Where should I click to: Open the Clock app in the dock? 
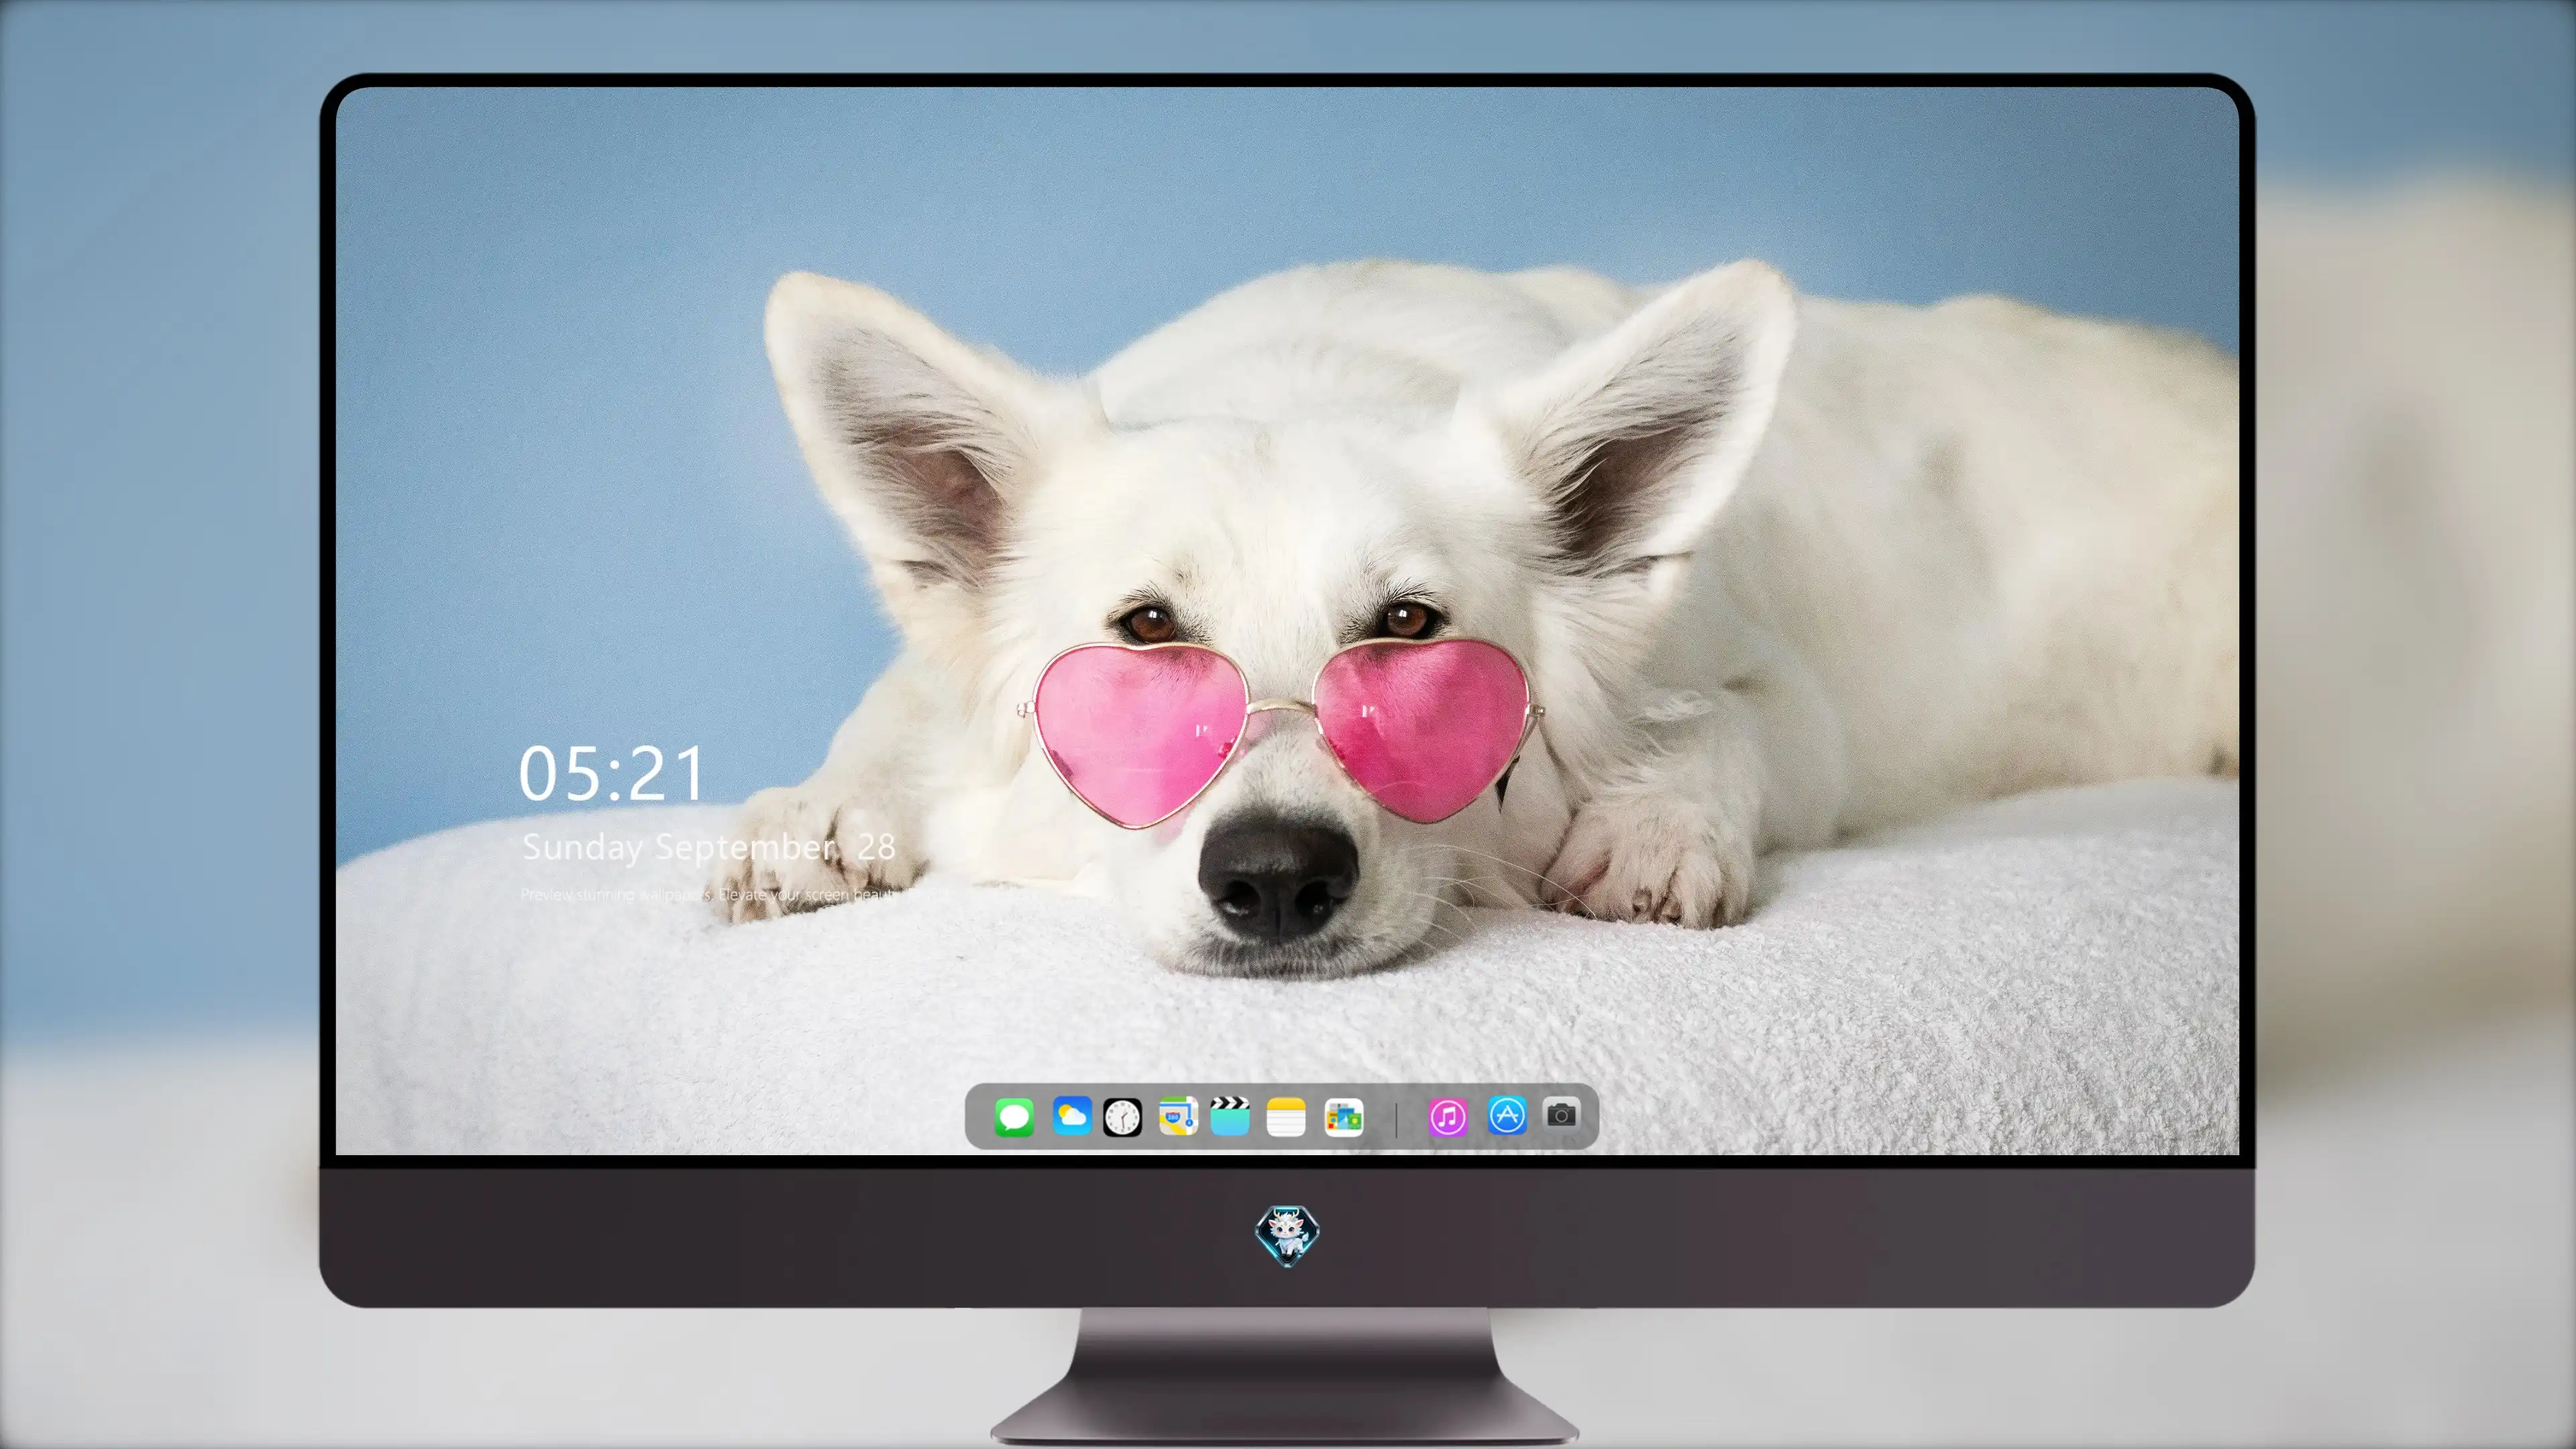[x=1122, y=1117]
